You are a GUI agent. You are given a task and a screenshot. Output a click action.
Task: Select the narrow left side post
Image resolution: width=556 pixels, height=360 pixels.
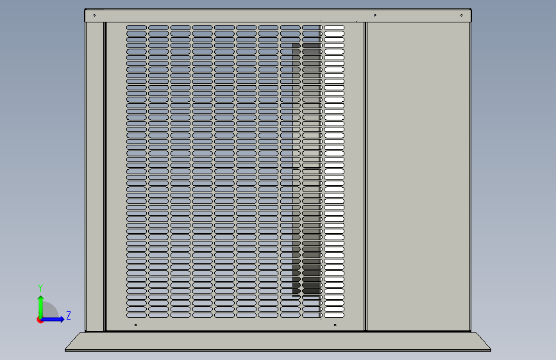pyautogui.click(x=95, y=176)
